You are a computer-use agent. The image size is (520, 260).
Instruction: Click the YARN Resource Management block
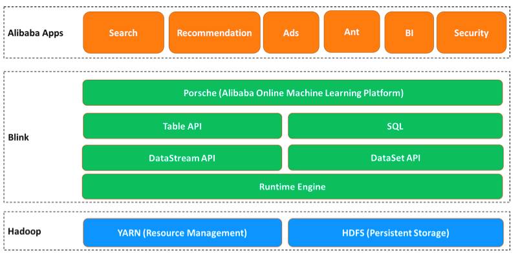182,232
